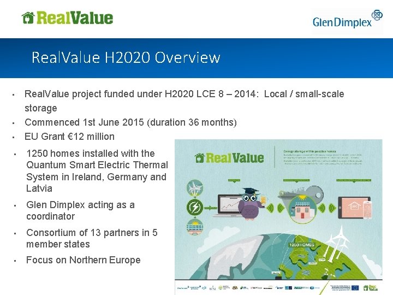The width and height of the screenshot is (393, 295).
Task: Click the owl mascot in the infographic
Action: [x=250, y=204]
